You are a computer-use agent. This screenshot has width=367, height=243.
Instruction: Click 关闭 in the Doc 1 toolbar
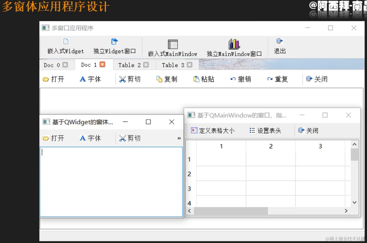pyautogui.click(x=317, y=79)
